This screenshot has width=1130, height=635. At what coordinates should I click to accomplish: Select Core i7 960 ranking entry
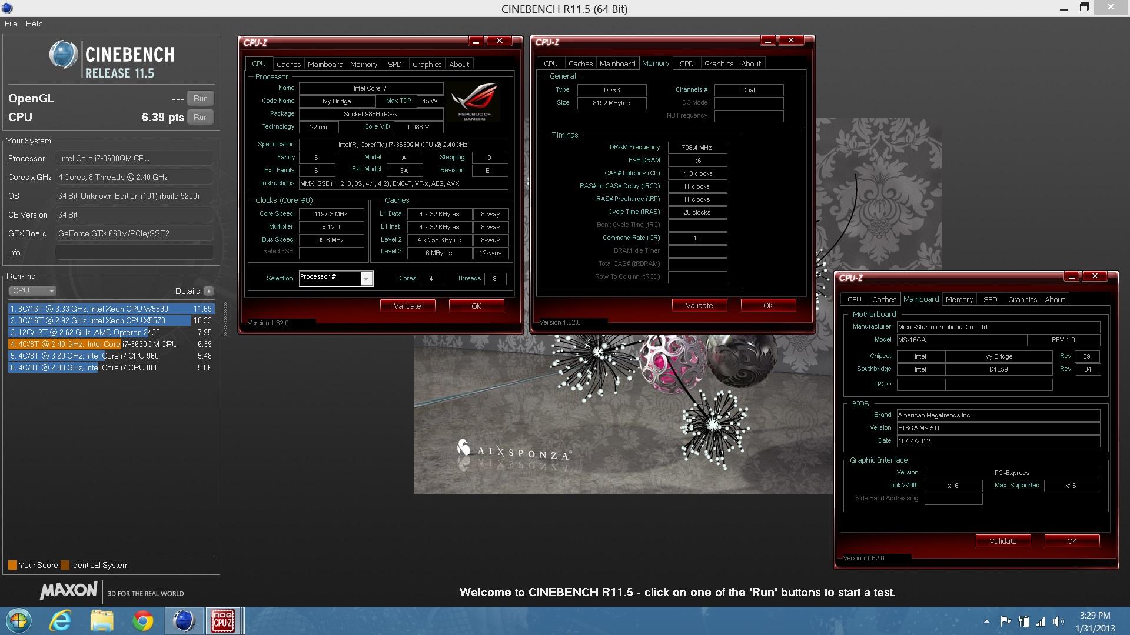click(111, 356)
